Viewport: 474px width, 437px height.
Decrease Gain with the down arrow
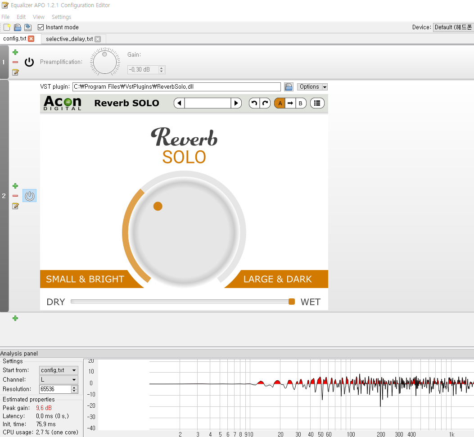[162, 72]
